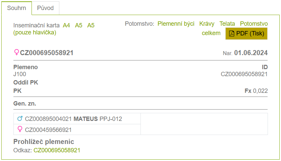
Task: Click the pink female symbol beside the heading ID
Action: pyautogui.click(x=16, y=52)
